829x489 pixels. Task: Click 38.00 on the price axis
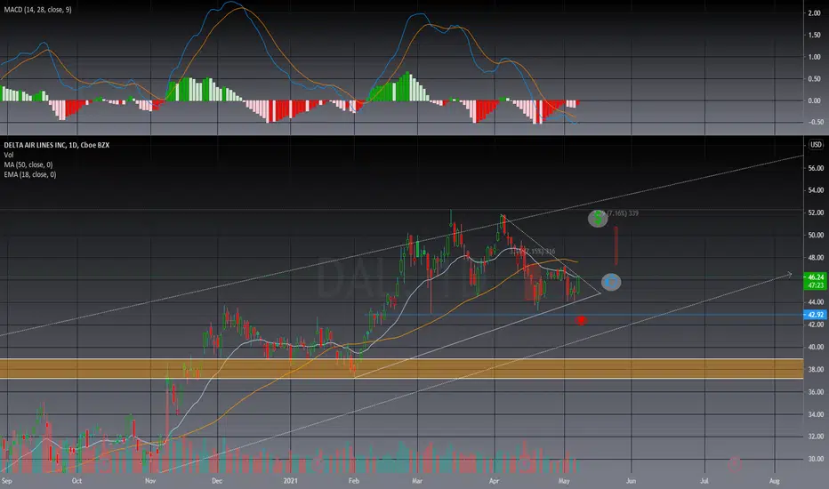(816, 370)
